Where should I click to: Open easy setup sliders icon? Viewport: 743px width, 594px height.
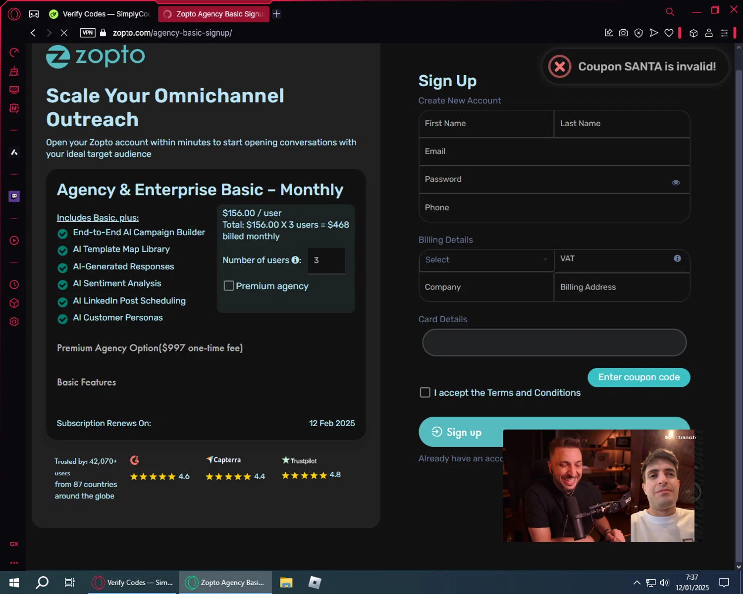pos(724,33)
